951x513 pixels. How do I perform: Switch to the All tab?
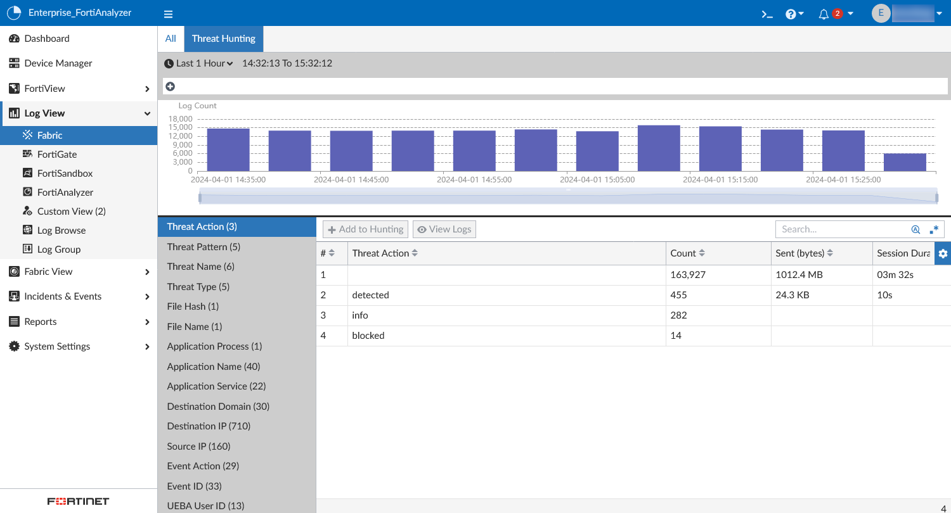click(171, 39)
